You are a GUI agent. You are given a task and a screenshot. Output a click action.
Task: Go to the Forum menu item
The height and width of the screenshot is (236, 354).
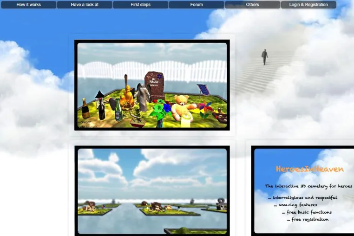197,5
